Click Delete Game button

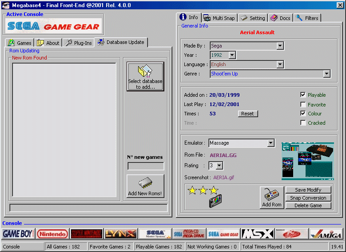308,205
